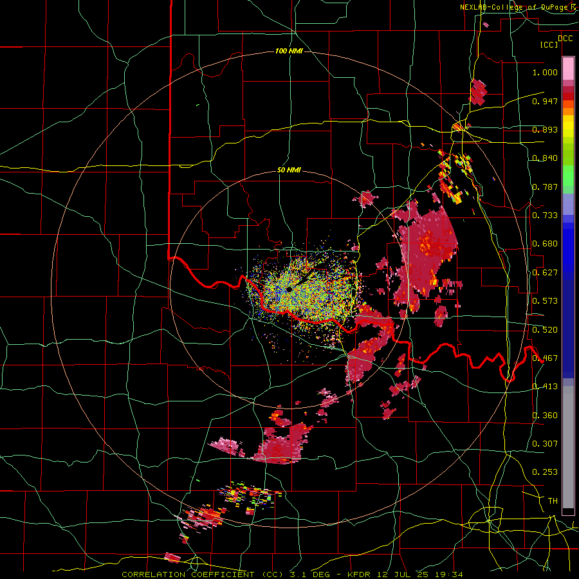Select the 0.253 scale value
579x579 pixels.
545,472
